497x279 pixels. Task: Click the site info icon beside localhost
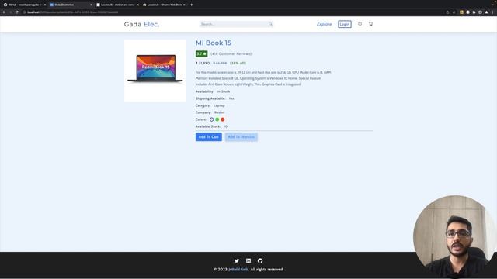pyautogui.click(x=24, y=12)
